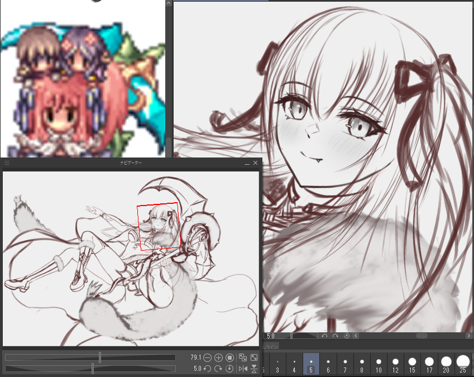The image size is (474, 377).
Task: Flip canvas horizontally in the Navigator
Action: coord(243,369)
